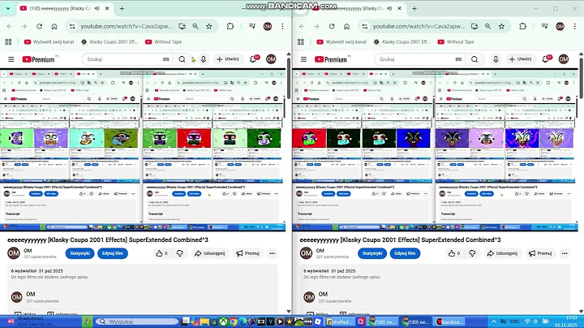Image resolution: width=584 pixels, height=328 pixels.
Task: Open Extensions puzzle icon in right window
Action: tap(522, 26)
